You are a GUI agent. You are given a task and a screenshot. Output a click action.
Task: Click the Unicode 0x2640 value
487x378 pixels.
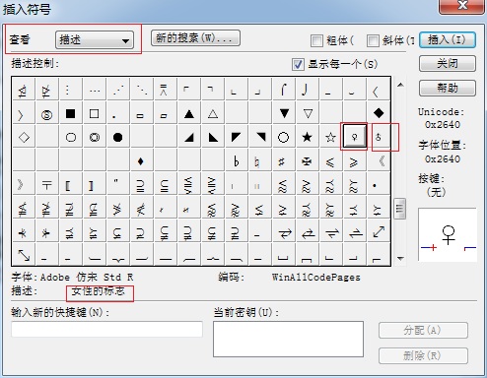coord(443,125)
